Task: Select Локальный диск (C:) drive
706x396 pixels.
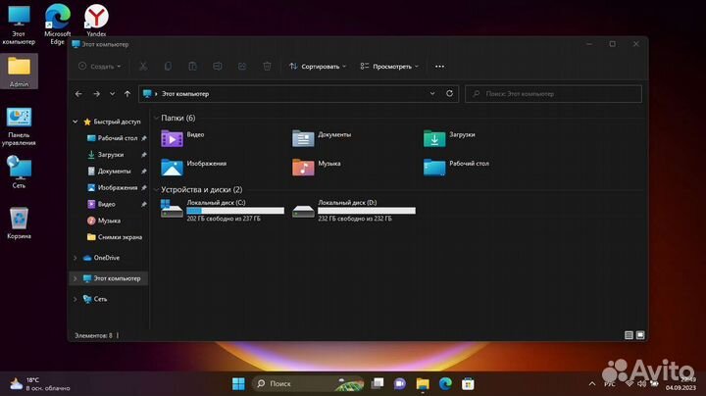Action: click(x=223, y=210)
